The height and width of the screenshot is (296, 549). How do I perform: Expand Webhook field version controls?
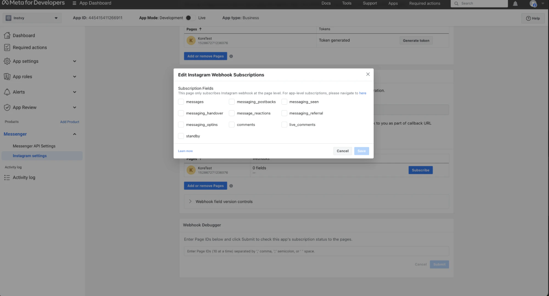(x=190, y=201)
